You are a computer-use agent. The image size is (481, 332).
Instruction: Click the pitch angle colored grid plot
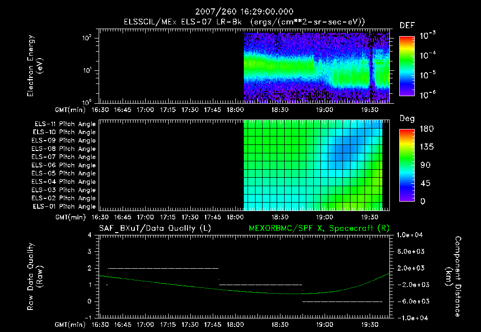click(x=313, y=165)
